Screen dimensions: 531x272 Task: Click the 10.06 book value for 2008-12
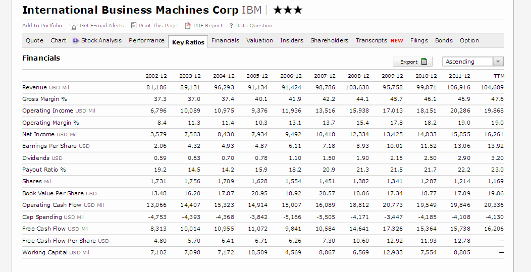click(361, 193)
